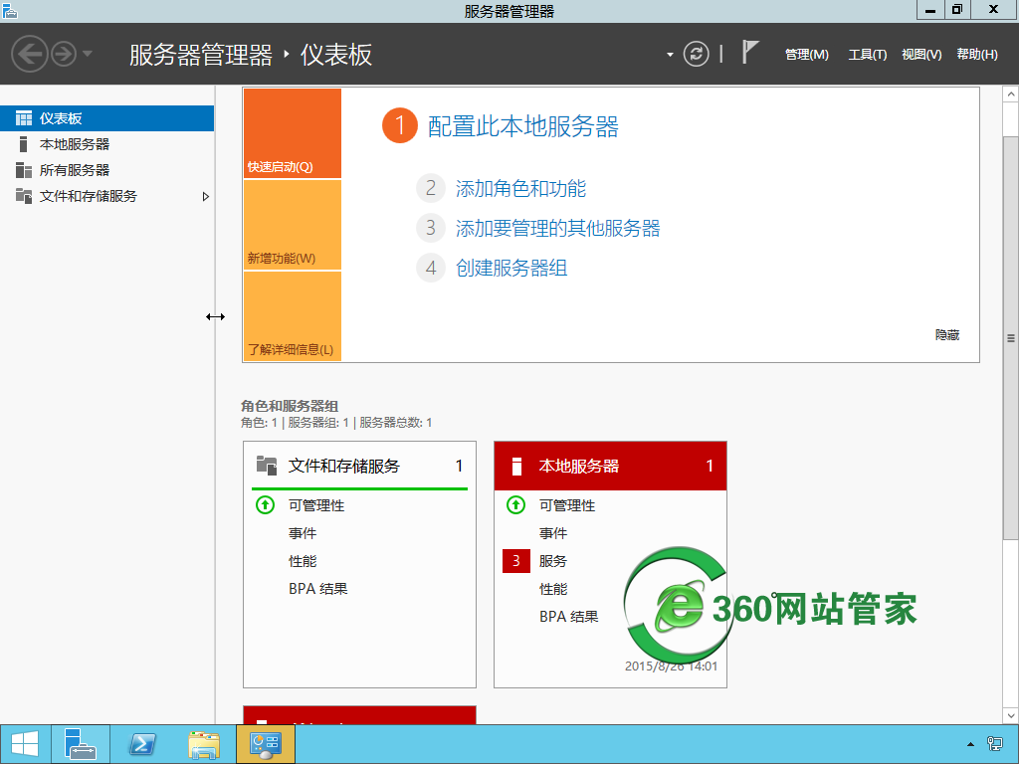Open 事件 in the 本地服务器 tile

553,533
